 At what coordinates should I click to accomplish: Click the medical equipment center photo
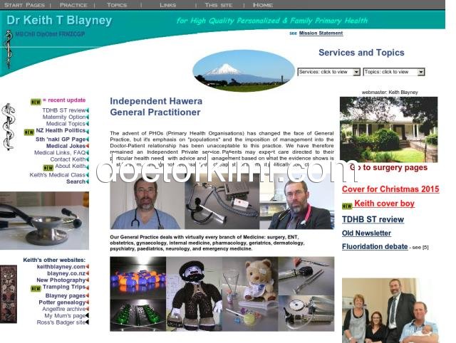[x=222, y=201]
